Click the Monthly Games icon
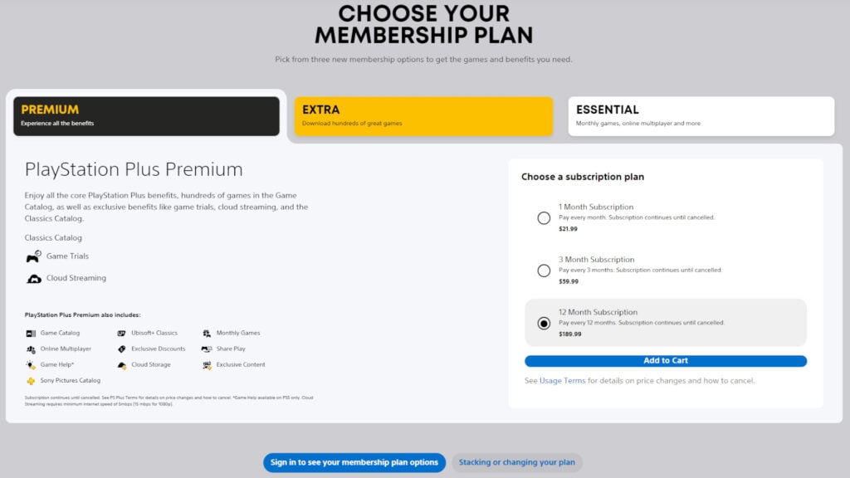This screenshot has width=850, height=478. [207, 333]
